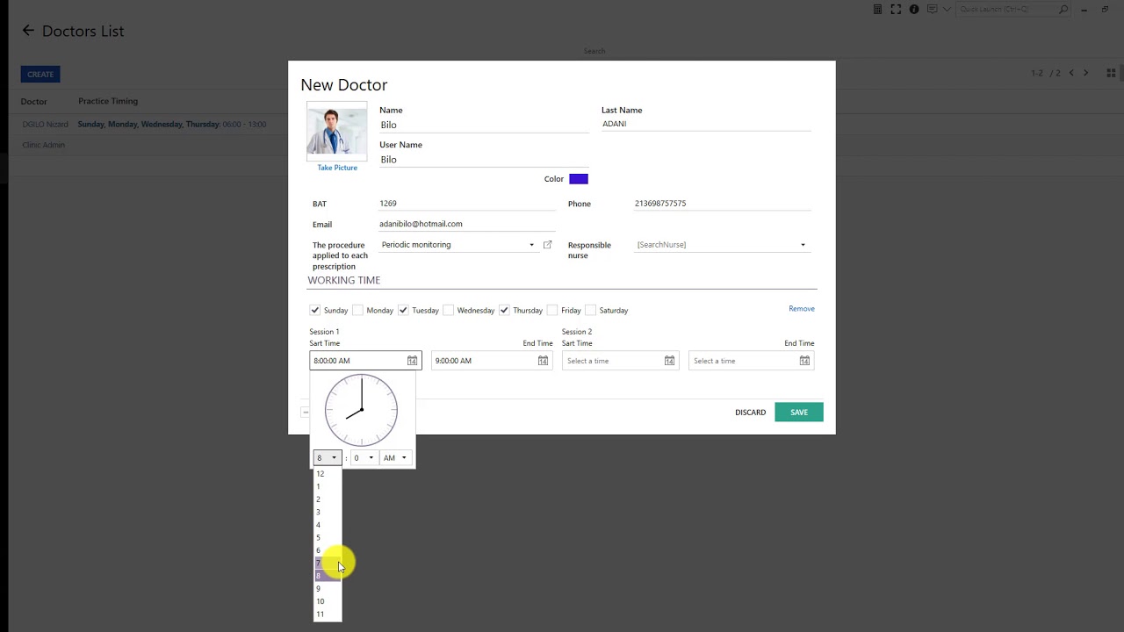Go back with the Doctors List arrow
The image size is (1124, 632).
coord(28,31)
